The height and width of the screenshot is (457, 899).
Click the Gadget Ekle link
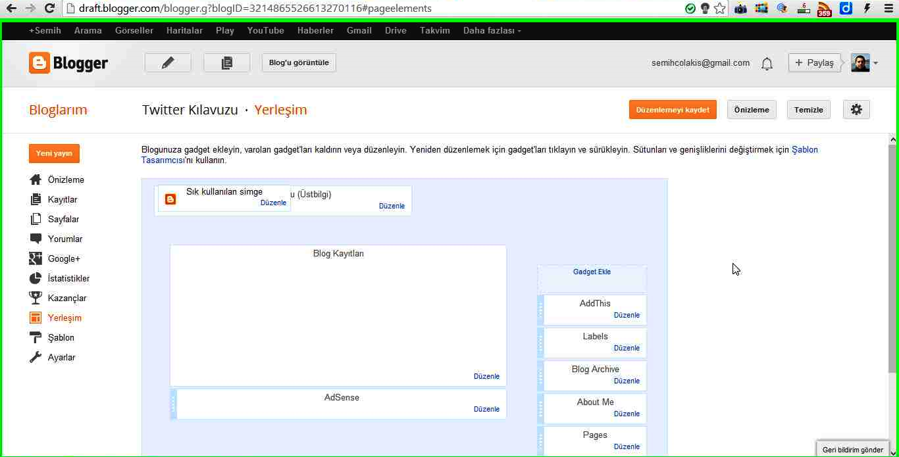pos(592,272)
